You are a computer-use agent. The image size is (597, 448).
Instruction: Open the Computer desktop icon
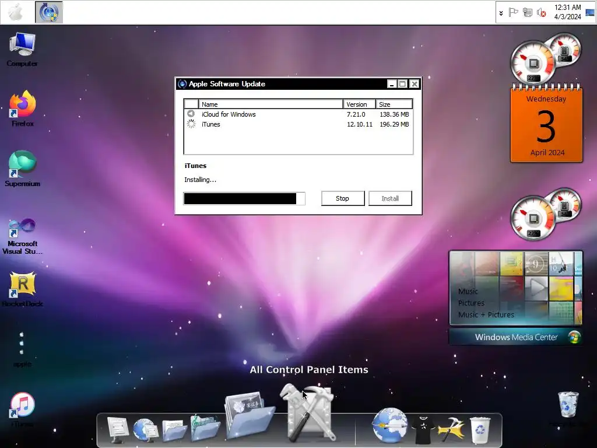(22, 50)
